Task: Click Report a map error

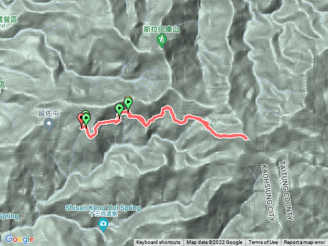Action: [x=304, y=242]
